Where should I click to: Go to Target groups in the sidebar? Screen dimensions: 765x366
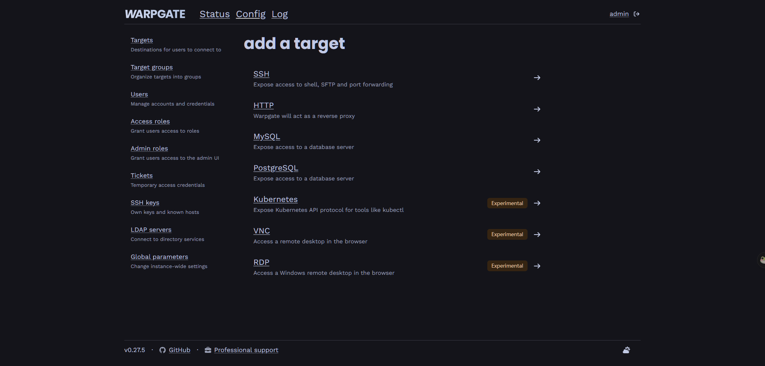(151, 67)
